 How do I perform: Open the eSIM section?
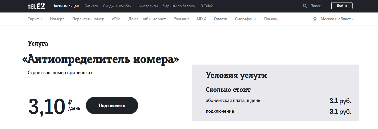click(116, 19)
